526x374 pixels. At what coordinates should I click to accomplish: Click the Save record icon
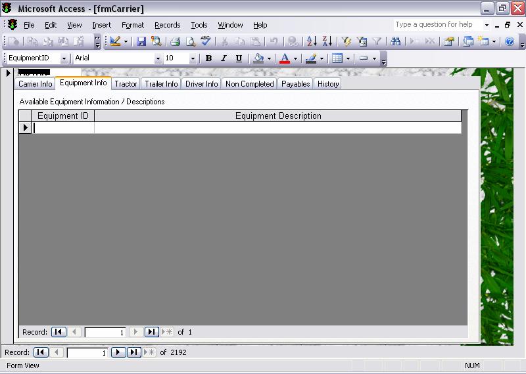[141, 41]
